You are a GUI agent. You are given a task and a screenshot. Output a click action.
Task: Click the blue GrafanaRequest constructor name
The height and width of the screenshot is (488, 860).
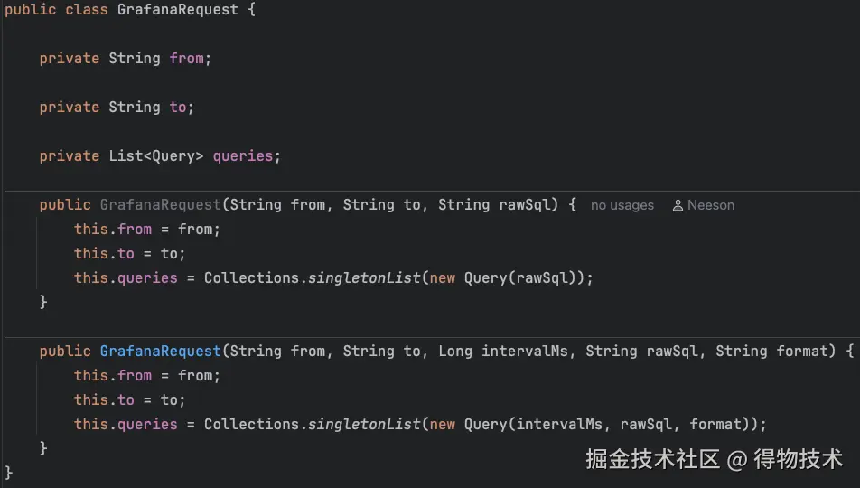tap(160, 352)
